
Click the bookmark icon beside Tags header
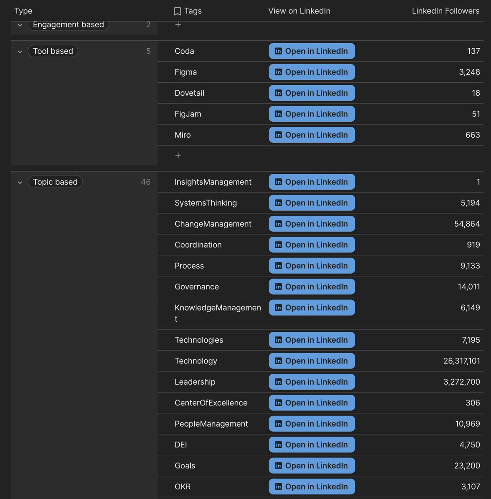tap(177, 11)
